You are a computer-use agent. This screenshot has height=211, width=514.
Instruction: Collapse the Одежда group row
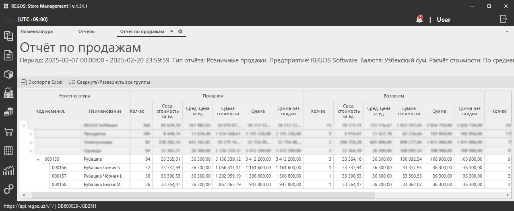click(x=31, y=151)
